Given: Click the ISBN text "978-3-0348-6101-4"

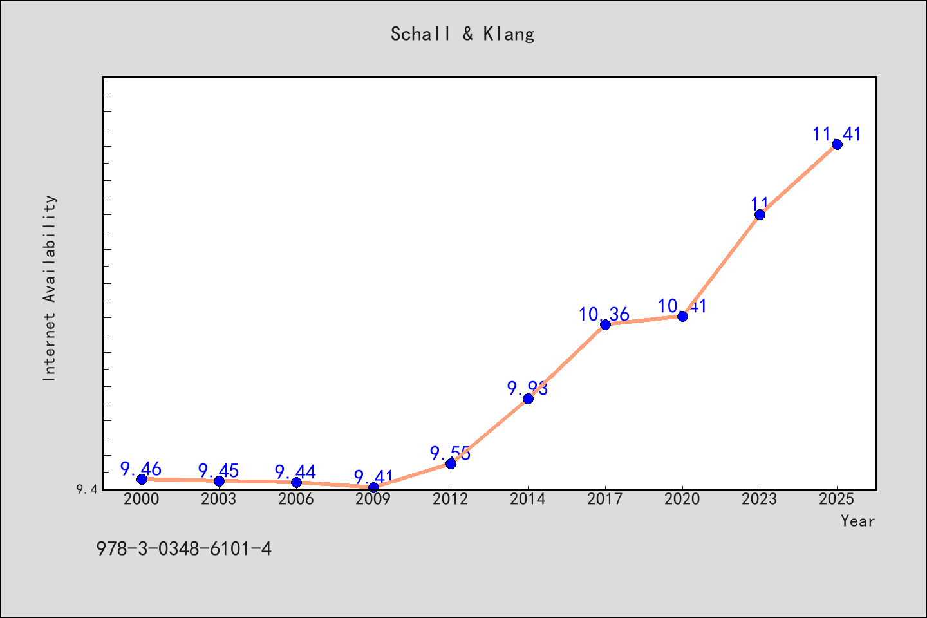Looking at the screenshot, I should [184, 548].
